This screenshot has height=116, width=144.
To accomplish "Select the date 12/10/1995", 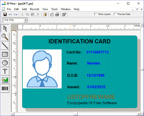I will coord(96,76).
